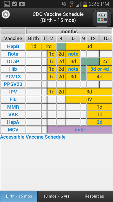Open the Resources tab
The image size is (113, 202).
point(94,196)
